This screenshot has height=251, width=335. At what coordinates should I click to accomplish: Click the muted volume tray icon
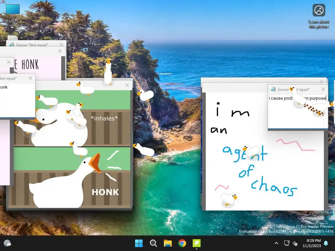tap(295, 243)
